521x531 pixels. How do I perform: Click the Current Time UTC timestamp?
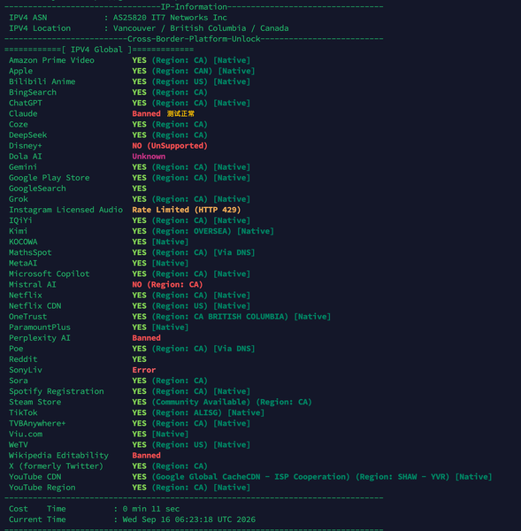189,519
